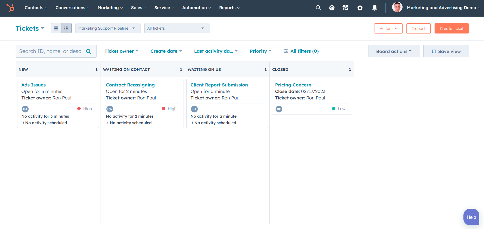This screenshot has height=229, width=484.
Task: Click the Import button
Action: [418, 29]
